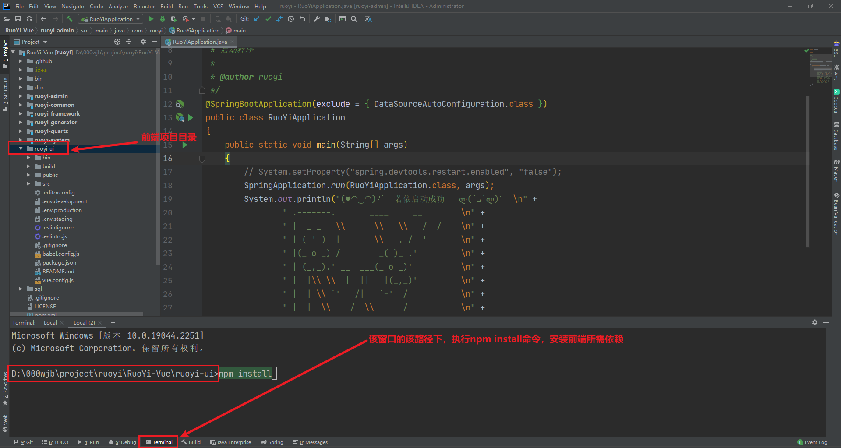841x448 pixels.
Task: Toggle the Structure side tab
Action: click(x=5, y=94)
